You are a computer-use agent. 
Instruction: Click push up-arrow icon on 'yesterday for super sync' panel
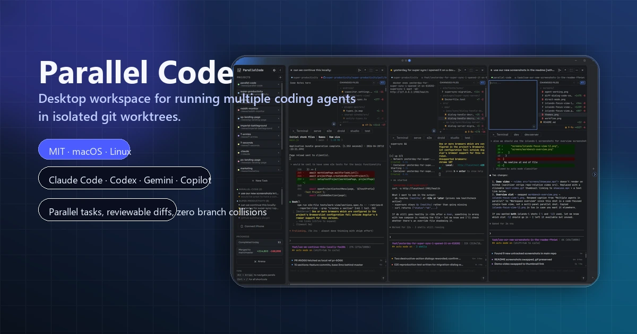(466, 70)
